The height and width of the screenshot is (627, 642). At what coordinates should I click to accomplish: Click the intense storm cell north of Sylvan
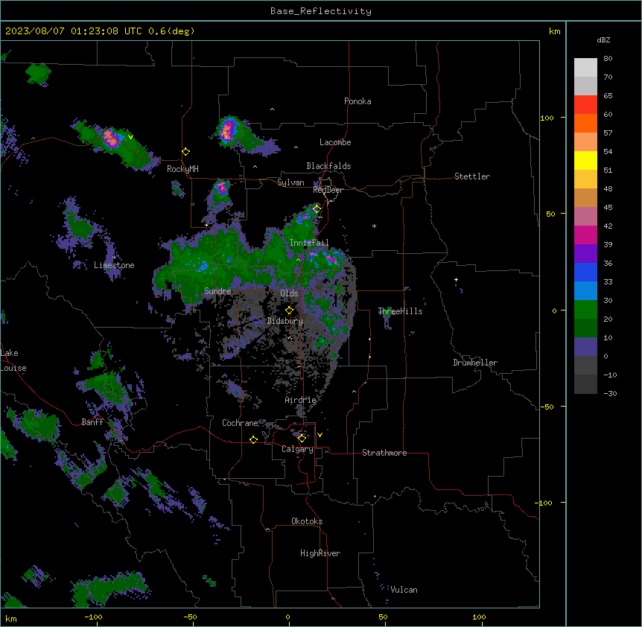pyautogui.click(x=227, y=131)
